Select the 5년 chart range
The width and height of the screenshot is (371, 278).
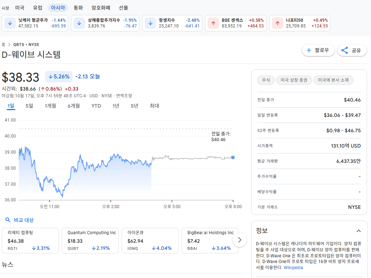134,105
